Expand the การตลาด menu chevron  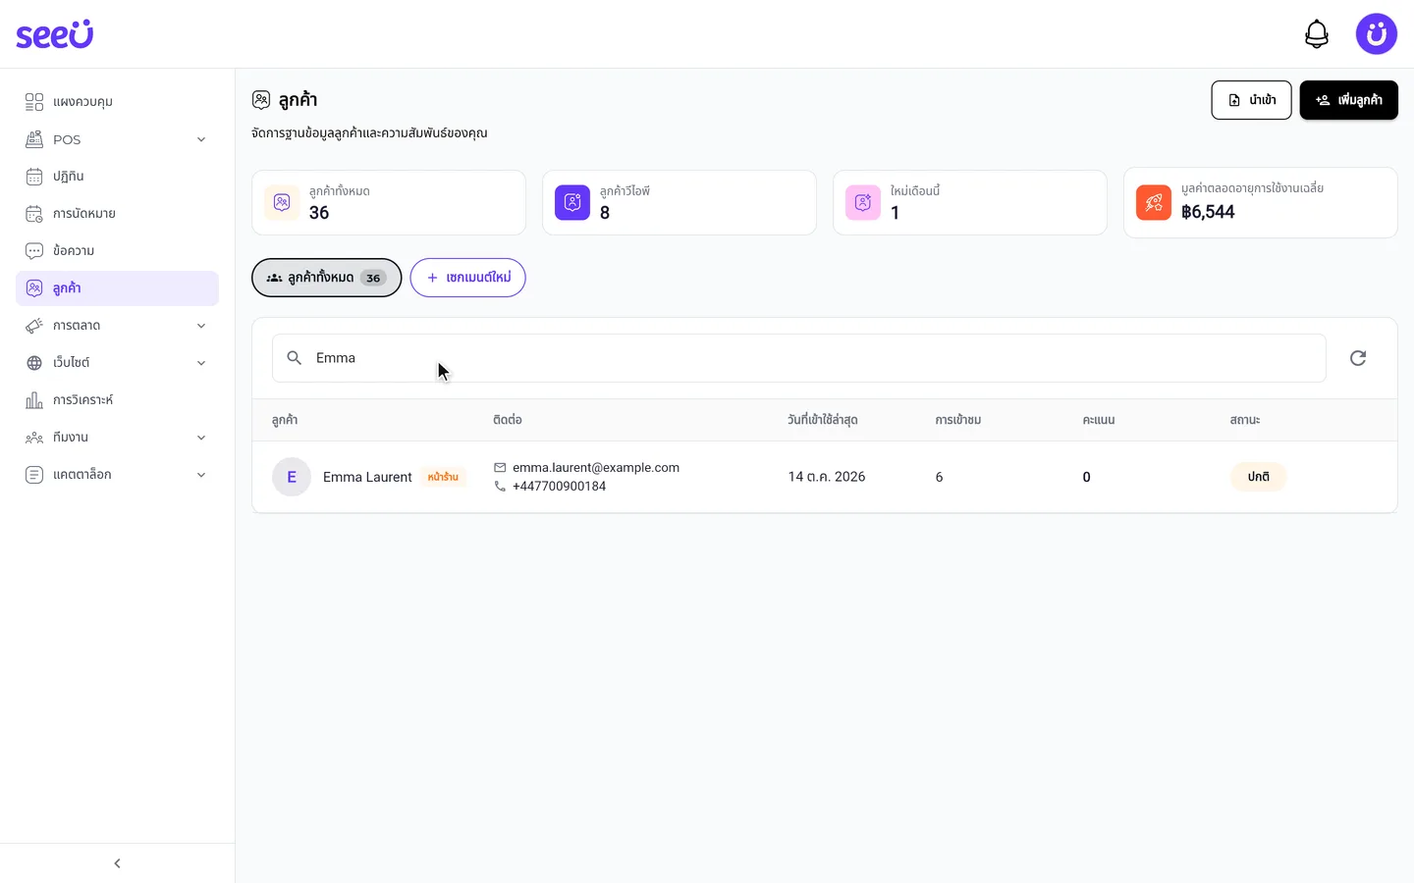tap(201, 326)
